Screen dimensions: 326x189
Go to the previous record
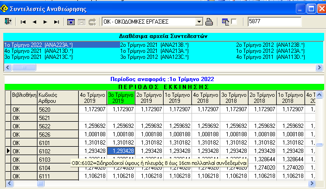[34, 21]
